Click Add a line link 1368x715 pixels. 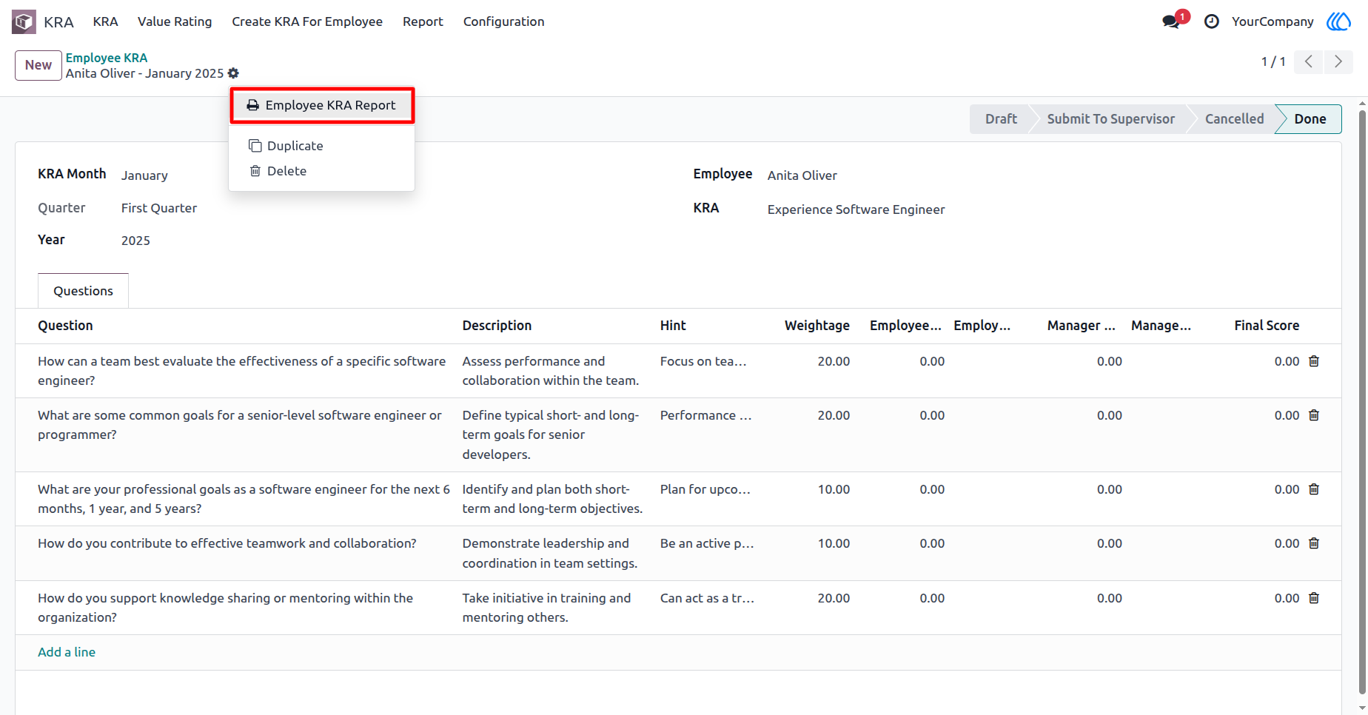[x=67, y=652]
